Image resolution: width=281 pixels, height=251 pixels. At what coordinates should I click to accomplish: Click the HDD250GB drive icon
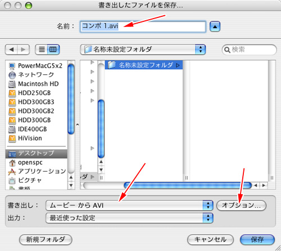tap(12, 93)
